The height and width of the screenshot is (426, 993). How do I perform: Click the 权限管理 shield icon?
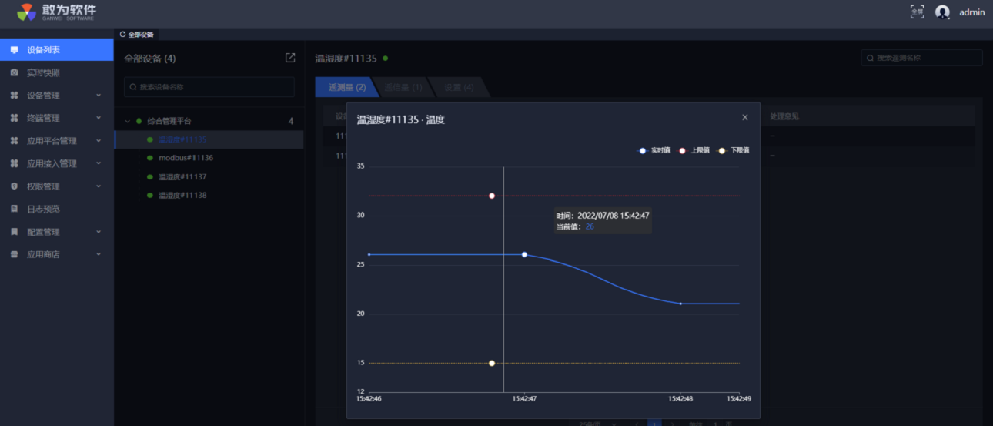[14, 186]
